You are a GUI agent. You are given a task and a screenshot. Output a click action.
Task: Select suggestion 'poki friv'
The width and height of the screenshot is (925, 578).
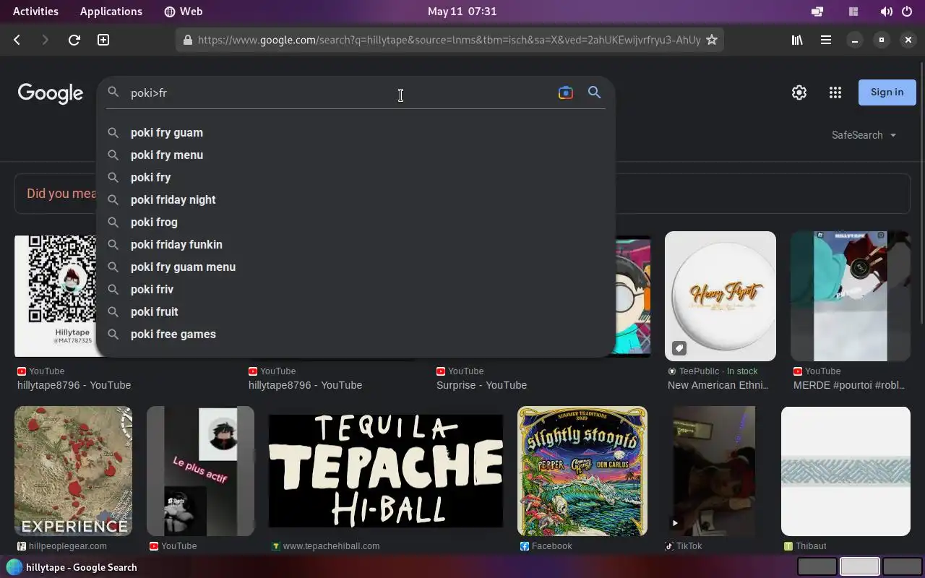coord(356,290)
